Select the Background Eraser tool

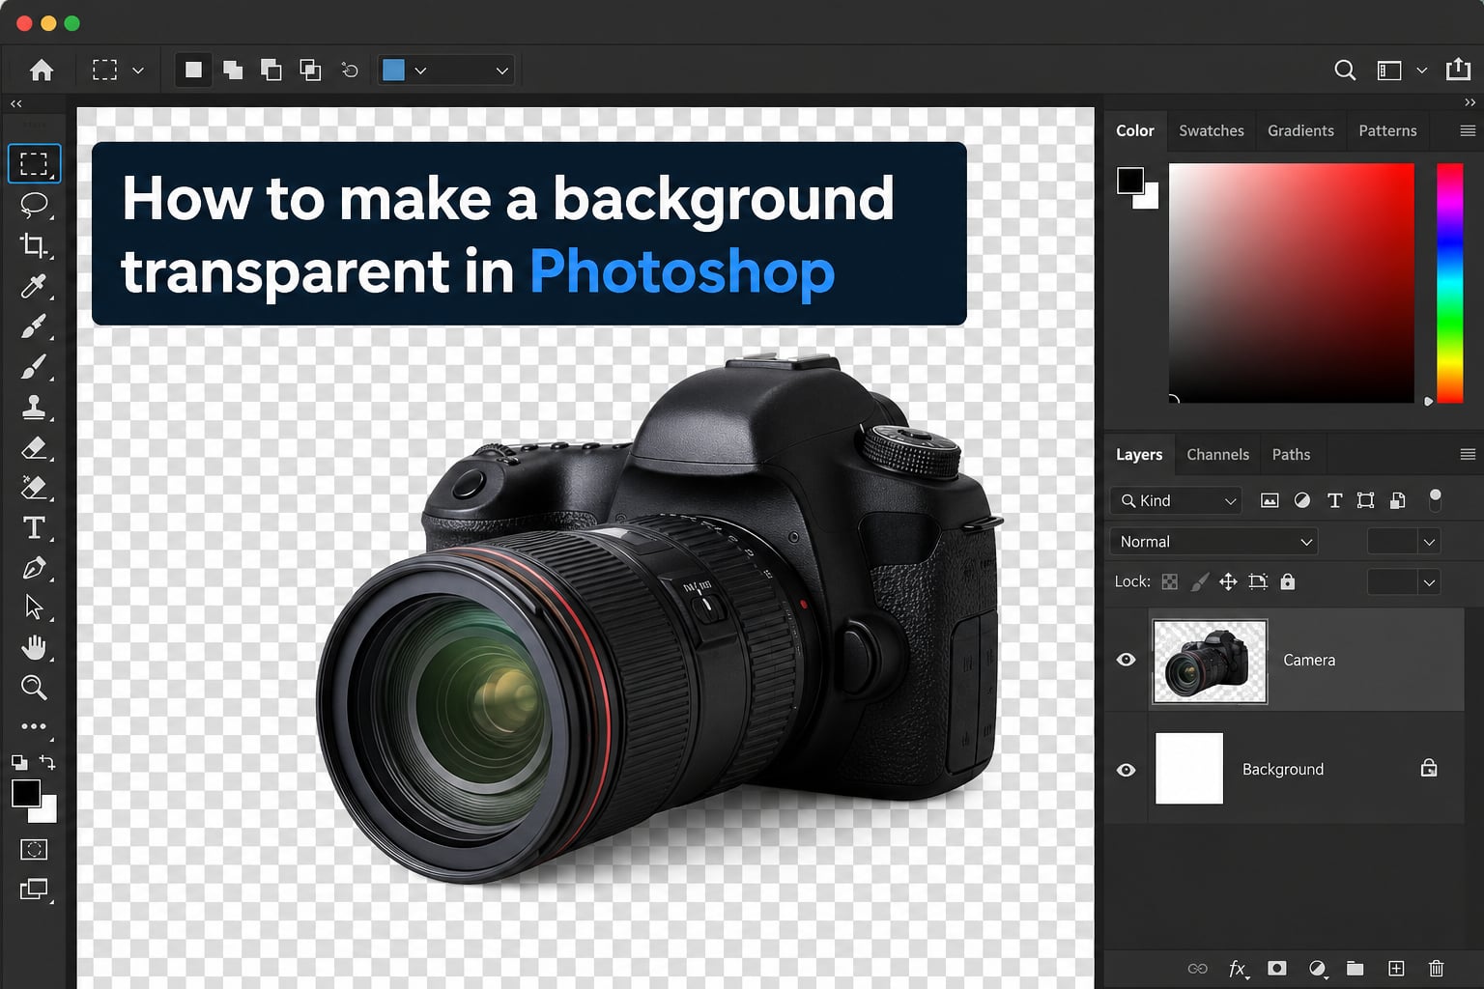click(x=34, y=487)
